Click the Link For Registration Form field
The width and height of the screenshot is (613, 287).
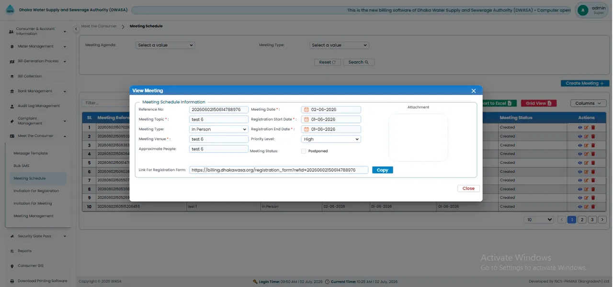(x=279, y=170)
